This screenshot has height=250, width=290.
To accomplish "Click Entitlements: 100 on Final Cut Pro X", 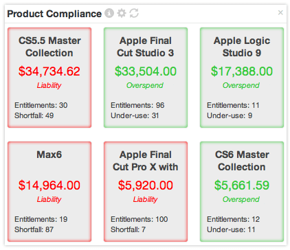I will click(x=139, y=219).
